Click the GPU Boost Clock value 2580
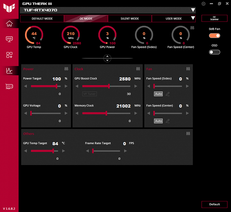Viewport: 231px width, 212px height. (x=125, y=79)
